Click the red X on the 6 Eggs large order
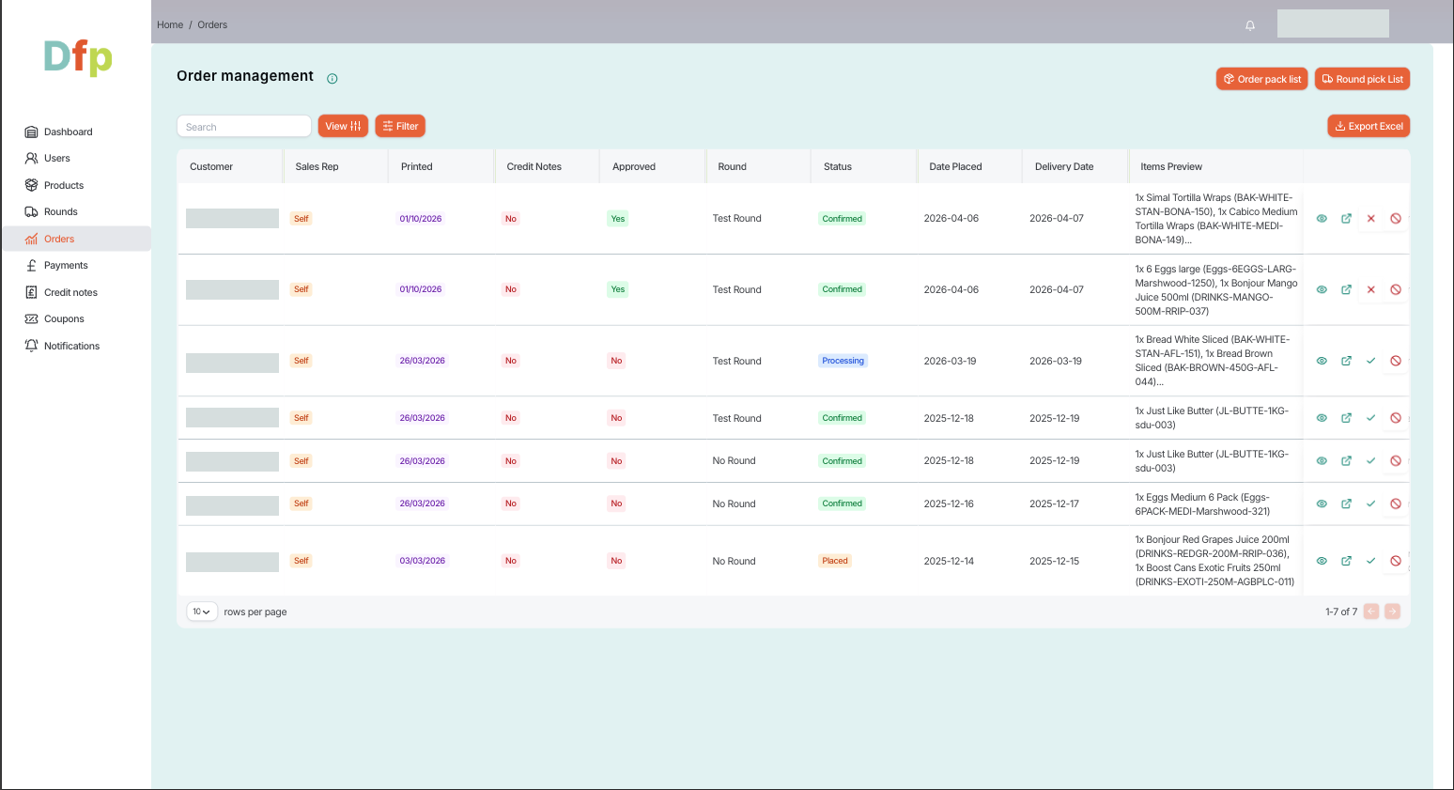The width and height of the screenshot is (1454, 790). 1371,289
